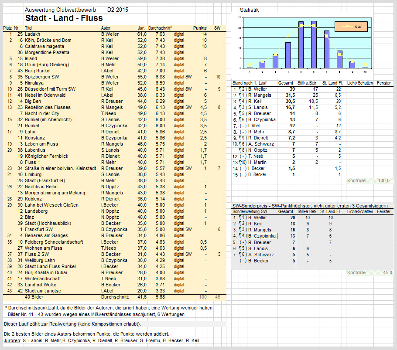Select the "D2 2015" cell
The image size is (397, 350).
pos(118,10)
